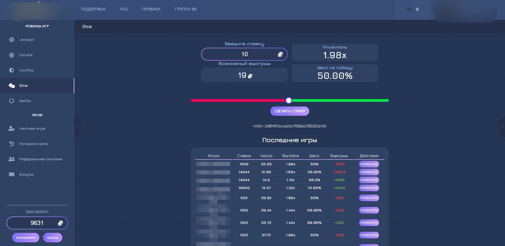This screenshot has width=505, height=246.
Task: Select the Double wheel icon
Action: 12,55
